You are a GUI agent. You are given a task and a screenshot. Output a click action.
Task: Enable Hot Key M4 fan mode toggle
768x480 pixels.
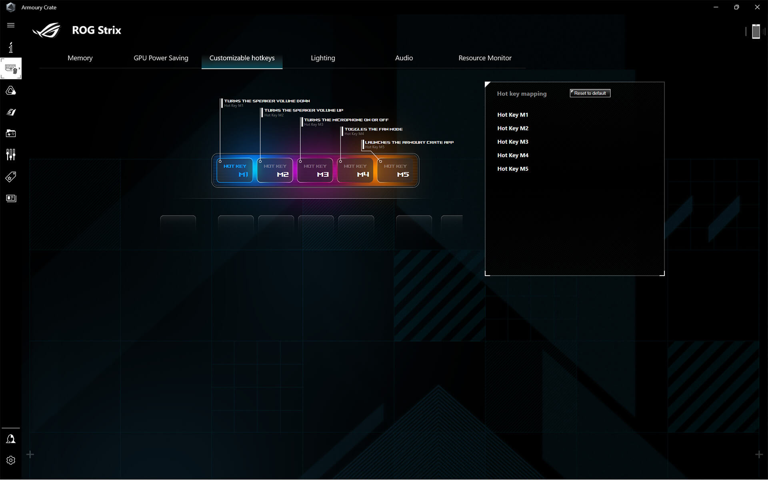click(512, 155)
